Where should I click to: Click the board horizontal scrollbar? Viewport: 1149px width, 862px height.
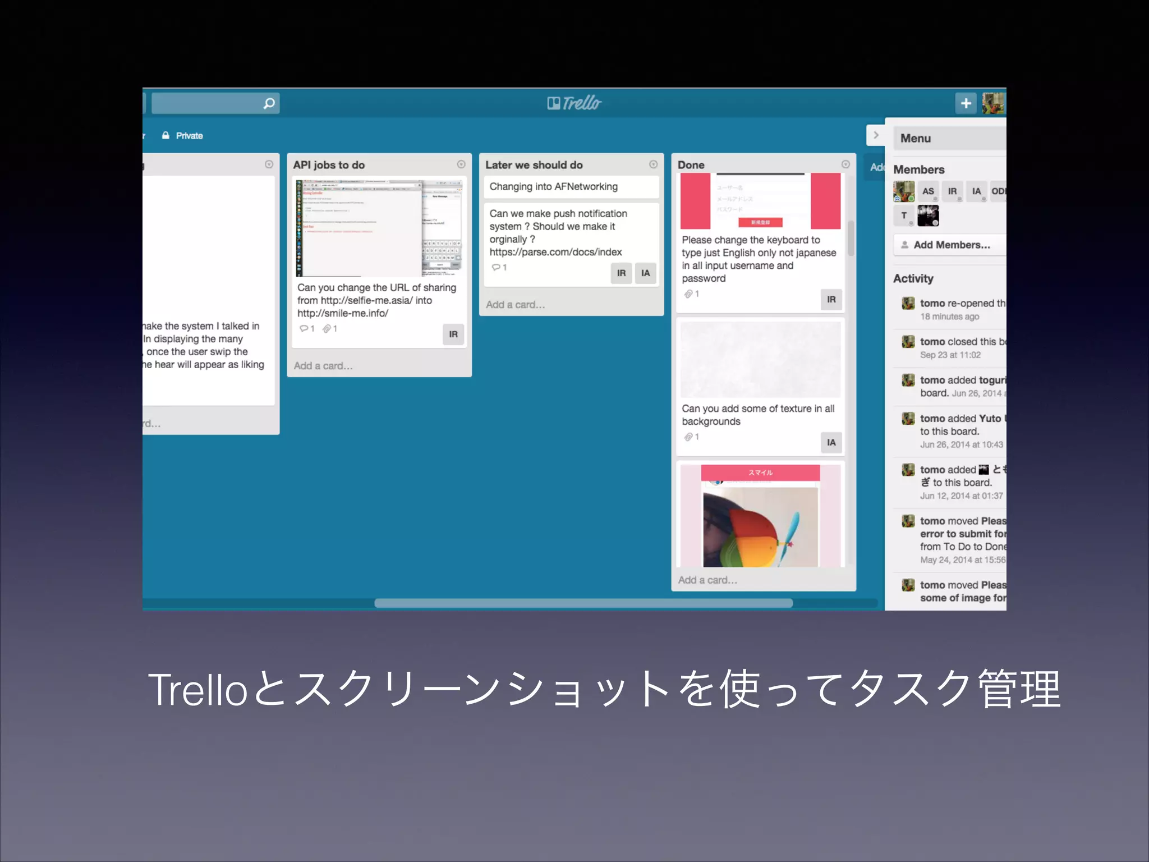583,603
